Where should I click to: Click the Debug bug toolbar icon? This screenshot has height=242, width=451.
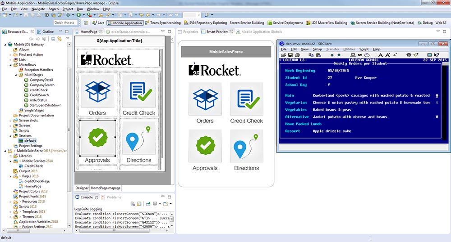tap(68, 15)
